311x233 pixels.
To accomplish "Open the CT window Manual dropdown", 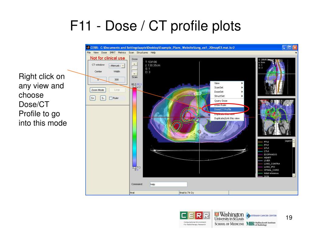I will (117, 66).
